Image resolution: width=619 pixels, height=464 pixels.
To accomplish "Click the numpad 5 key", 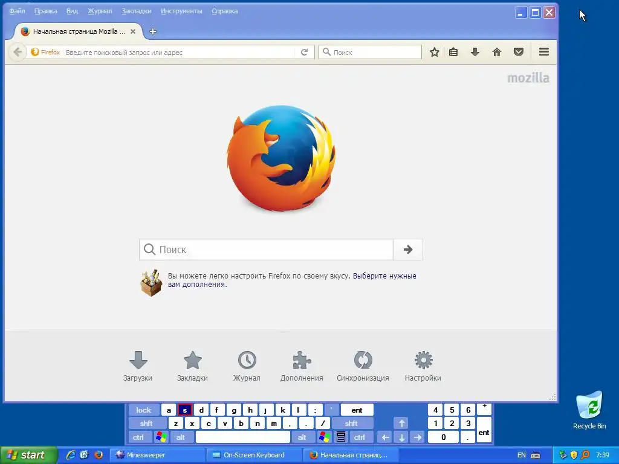I will [452, 410].
